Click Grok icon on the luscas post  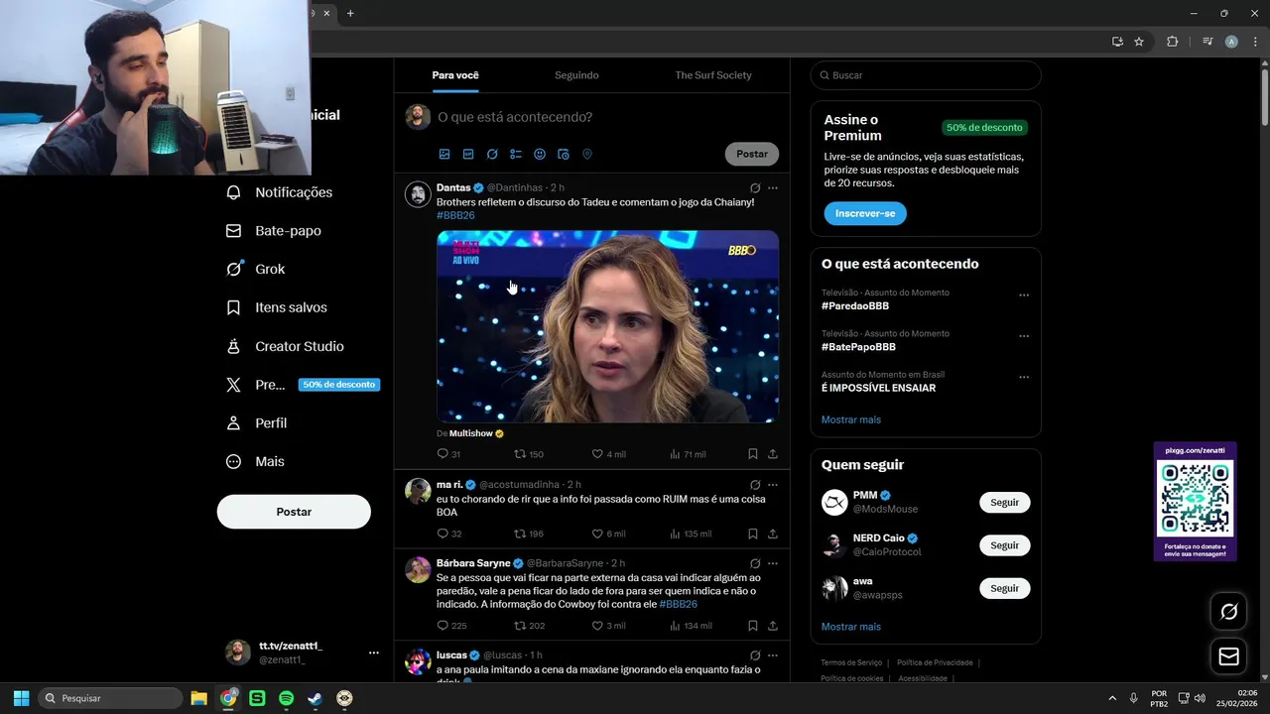tap(755, 655)
